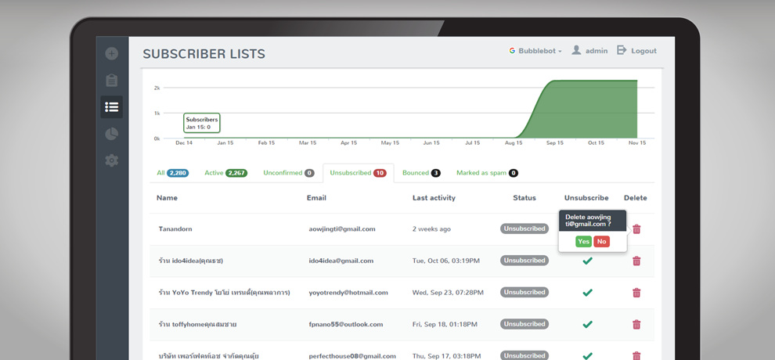
Task: Confirm deletion with Yes button
Action: click(x=583, y=242)
